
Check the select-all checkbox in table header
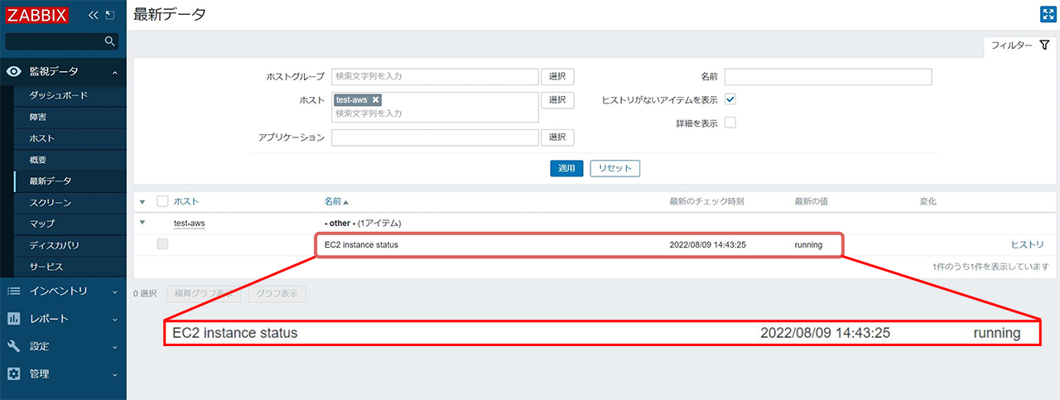(162, 201)
